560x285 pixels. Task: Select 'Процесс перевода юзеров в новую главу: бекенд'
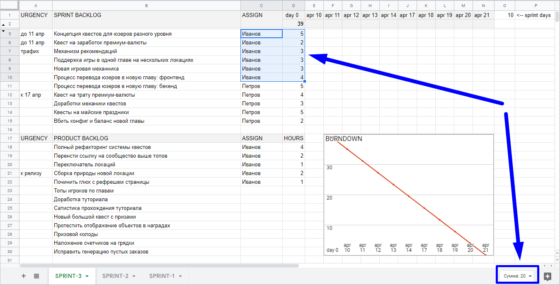click(x=146, y=86)
